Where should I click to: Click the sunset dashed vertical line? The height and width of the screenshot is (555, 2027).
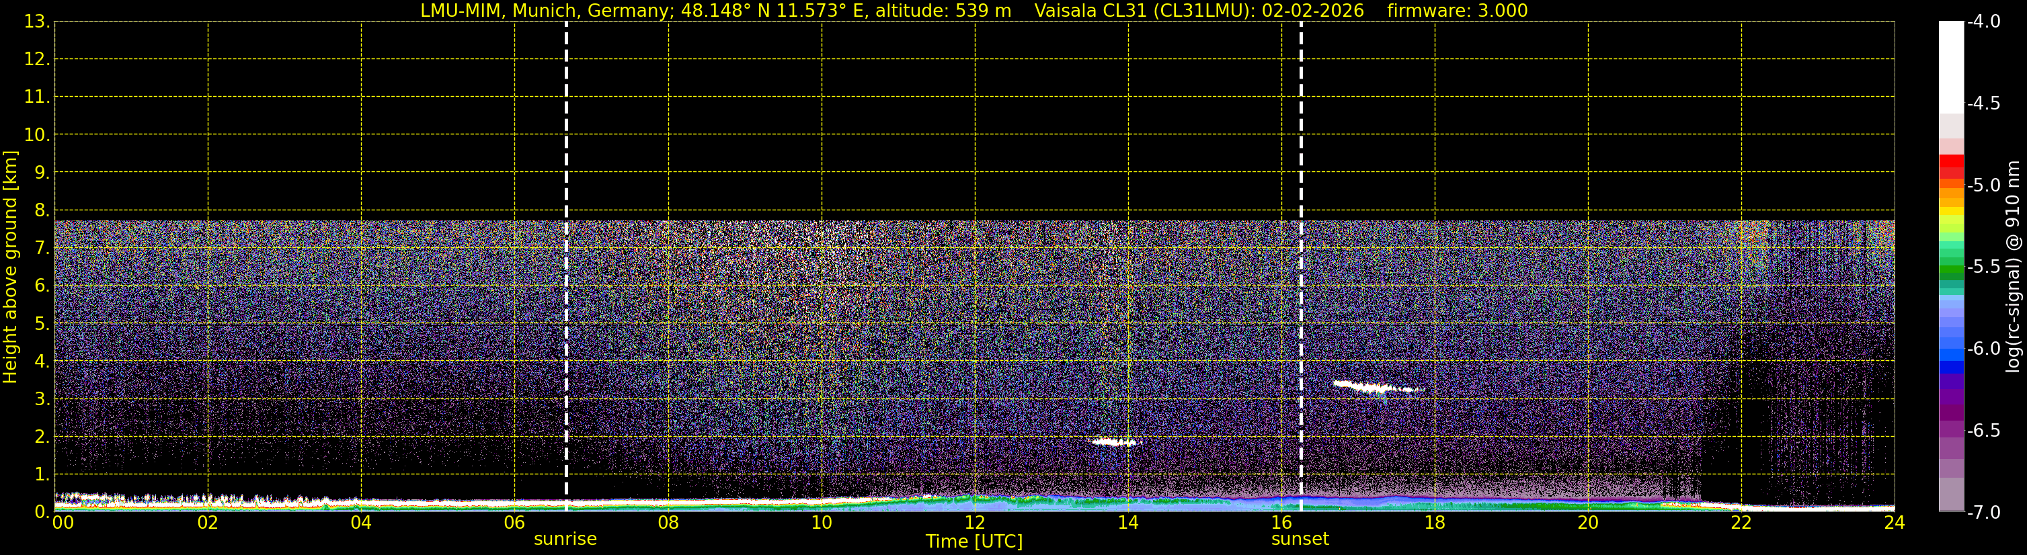coord(1301,267)
